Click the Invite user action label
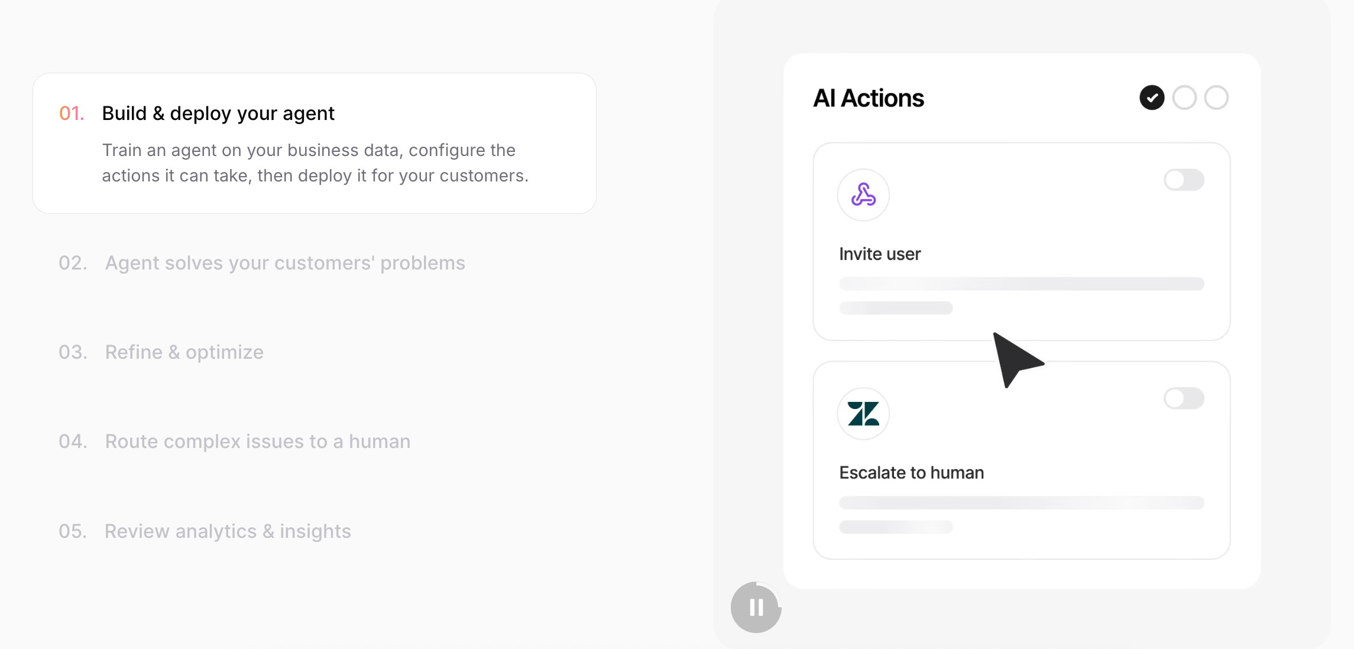 880,254
